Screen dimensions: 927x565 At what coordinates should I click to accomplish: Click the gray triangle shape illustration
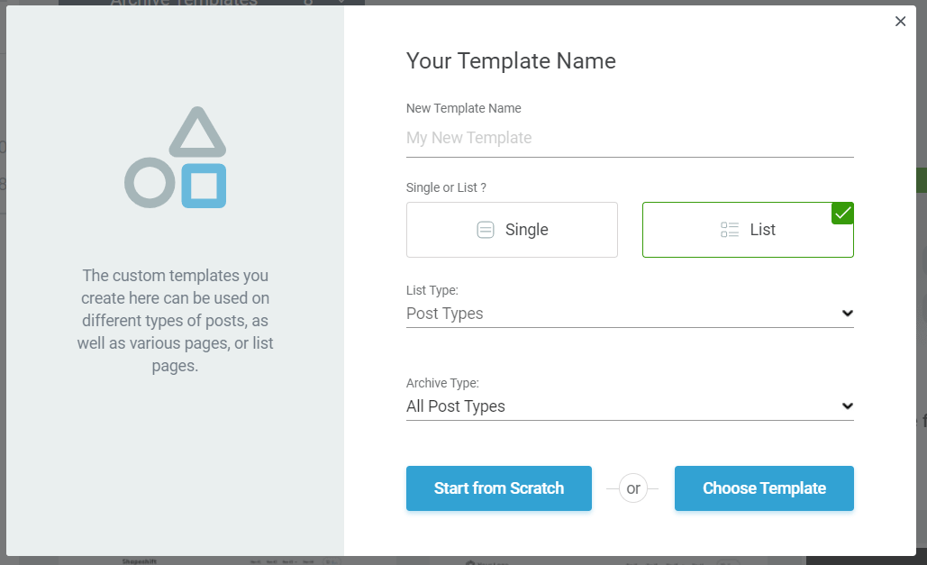197,132
